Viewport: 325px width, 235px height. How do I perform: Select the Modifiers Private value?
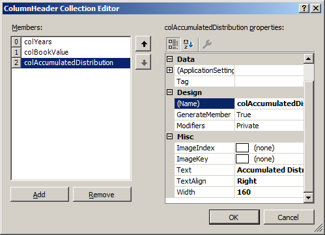click(x=269, y=126)
